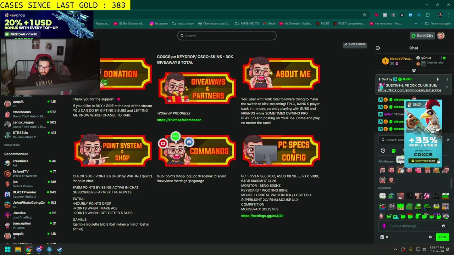Image resolution: width=454 pixels, height=255 pixels.
Task: Click the Instagram bookmark
Action: point(159,24)
